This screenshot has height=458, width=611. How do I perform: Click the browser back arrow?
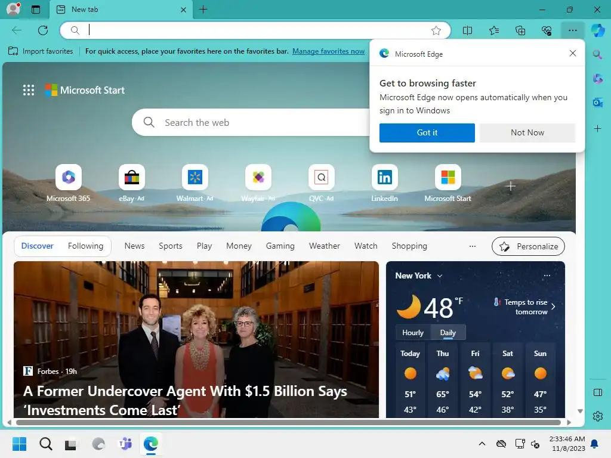(x=16, y=30)
